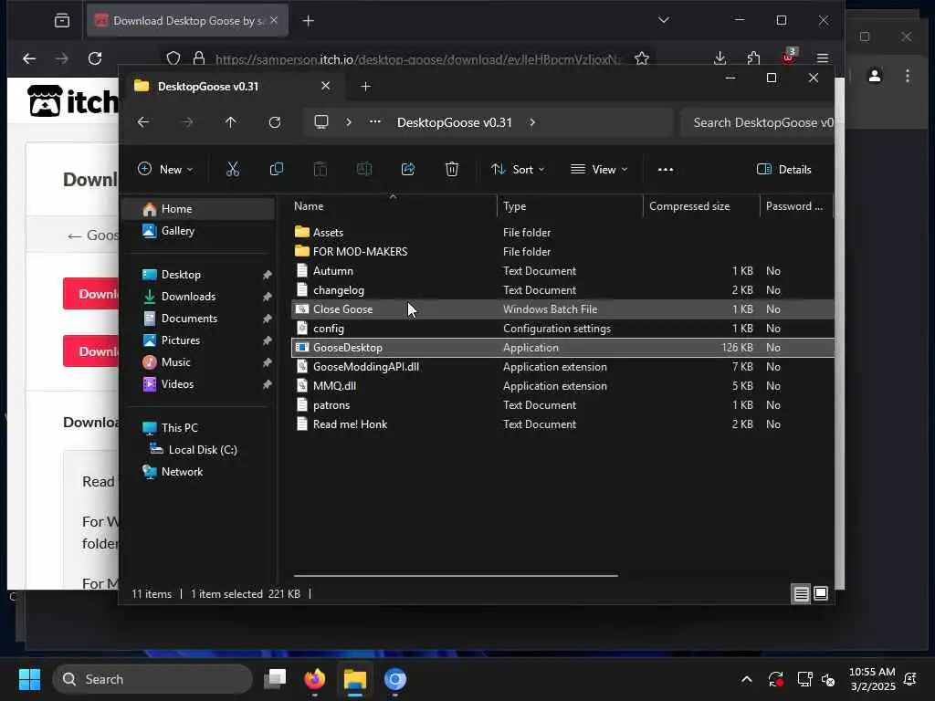The width and height of the screenshot is (935, 701).
Task: Expand the address bar ellipsis breadcrumb
Action: point(374,121)
